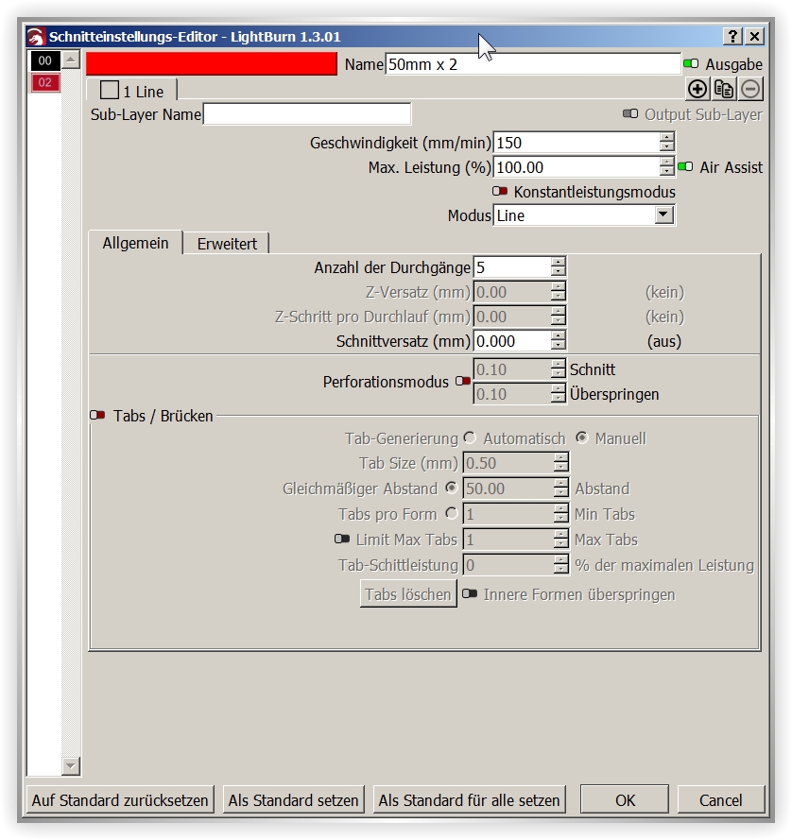This screenshot has width=792, height=840.
Task: Switch to the Erweitert tab
Action: (227, 244)
